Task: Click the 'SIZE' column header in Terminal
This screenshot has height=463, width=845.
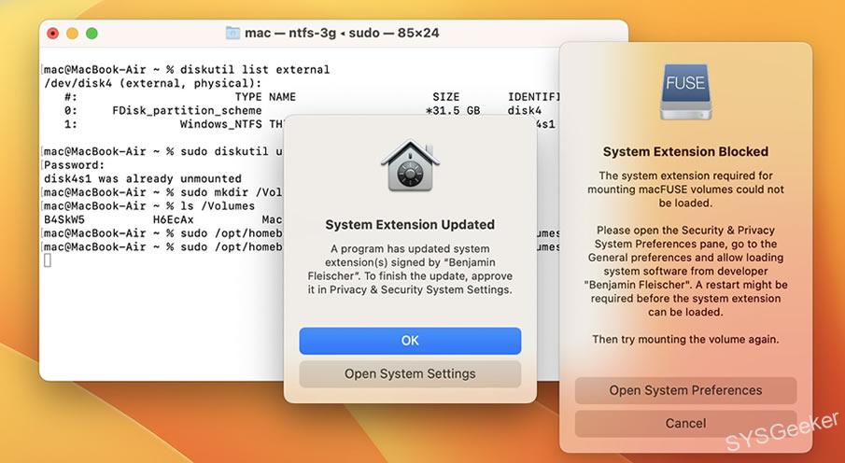Action: [446, 97]
